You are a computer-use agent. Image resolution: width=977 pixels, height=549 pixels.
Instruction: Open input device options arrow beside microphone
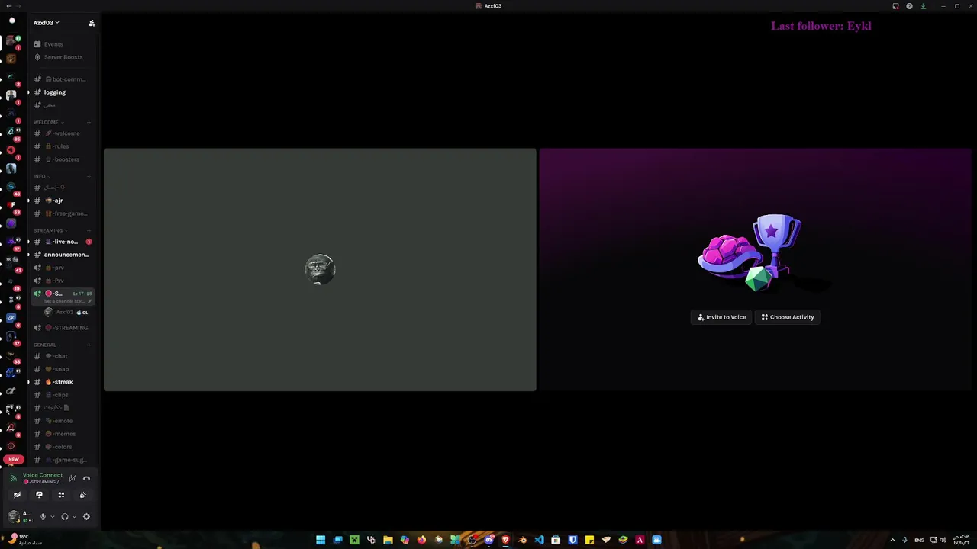[x=52, y=517]
